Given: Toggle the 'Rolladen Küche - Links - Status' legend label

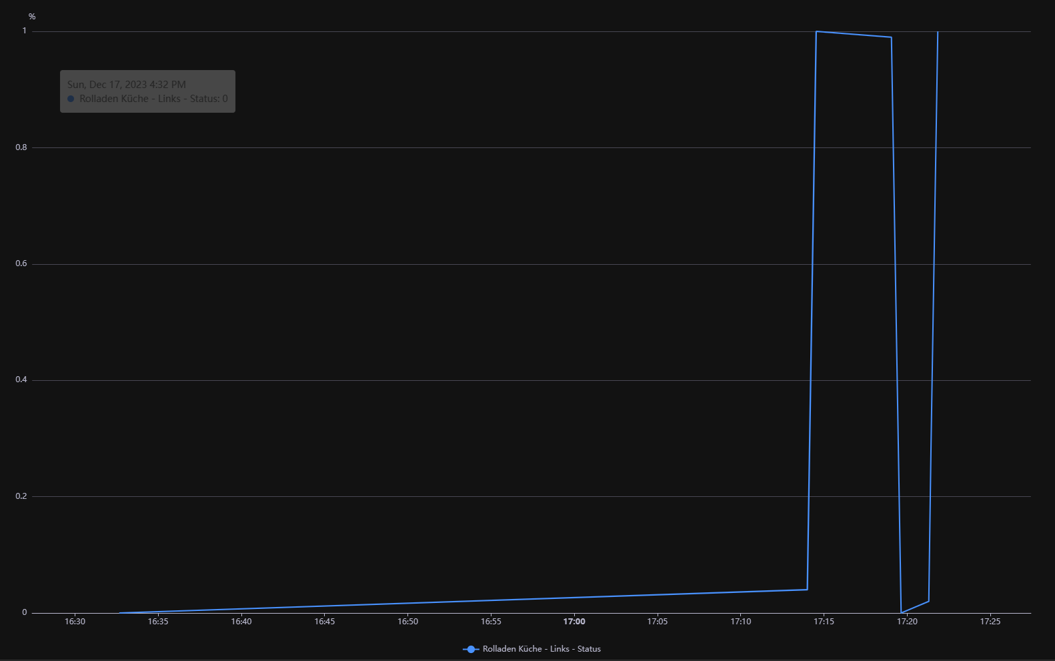Looking at the screenshot, I should pos(542,649).
